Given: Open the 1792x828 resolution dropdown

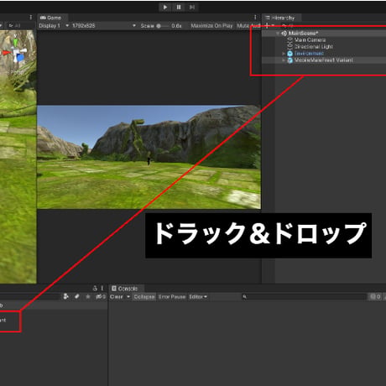Looking at the screenshot, I should click(104, 26).
